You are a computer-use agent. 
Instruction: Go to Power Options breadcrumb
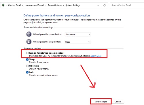click(55, 5)
